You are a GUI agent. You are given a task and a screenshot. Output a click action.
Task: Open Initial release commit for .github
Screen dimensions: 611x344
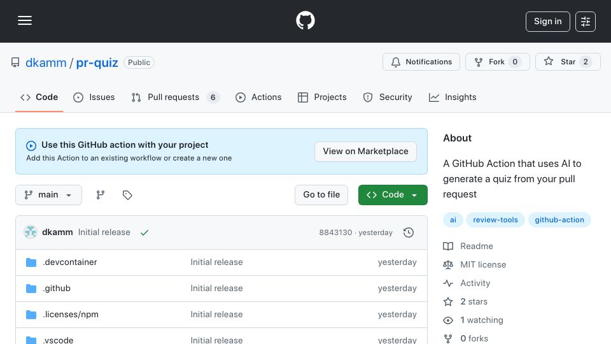point(216,288)
